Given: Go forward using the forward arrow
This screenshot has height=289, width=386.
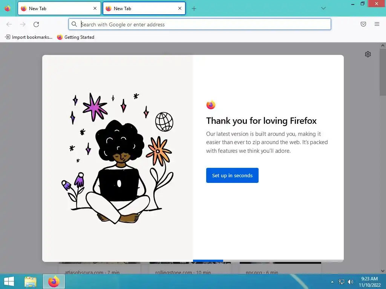Looking at the screenshot, I should 23,24.
